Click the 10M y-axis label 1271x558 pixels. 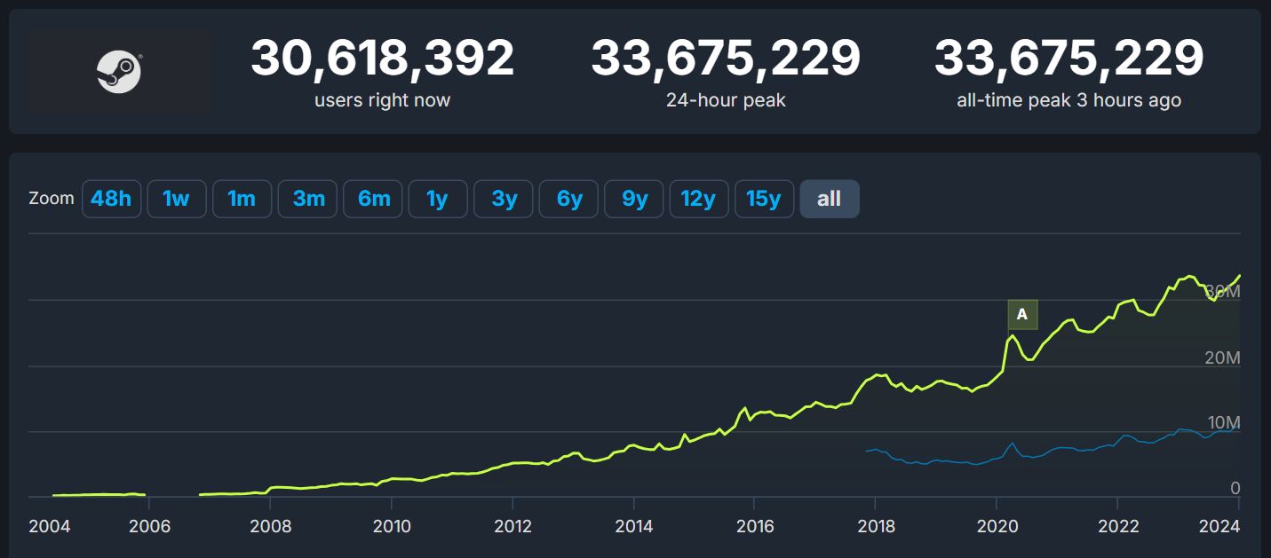1222,422
